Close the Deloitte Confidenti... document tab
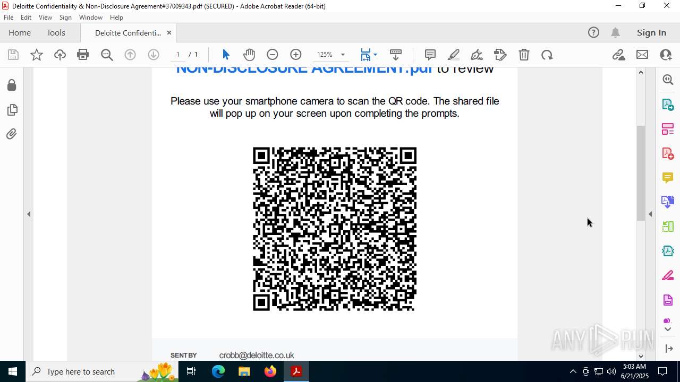The image size is (680, 382). pos(169,33)
